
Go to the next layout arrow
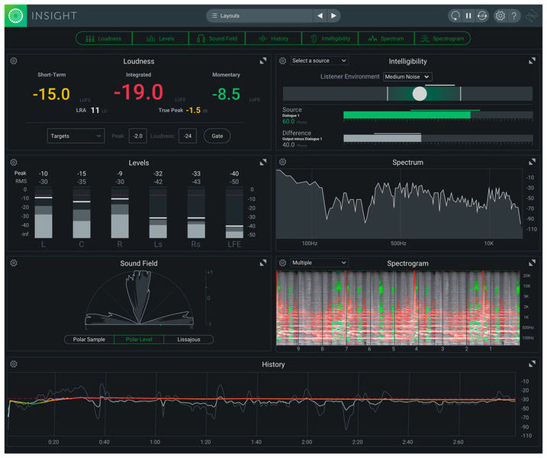point(334,15)
